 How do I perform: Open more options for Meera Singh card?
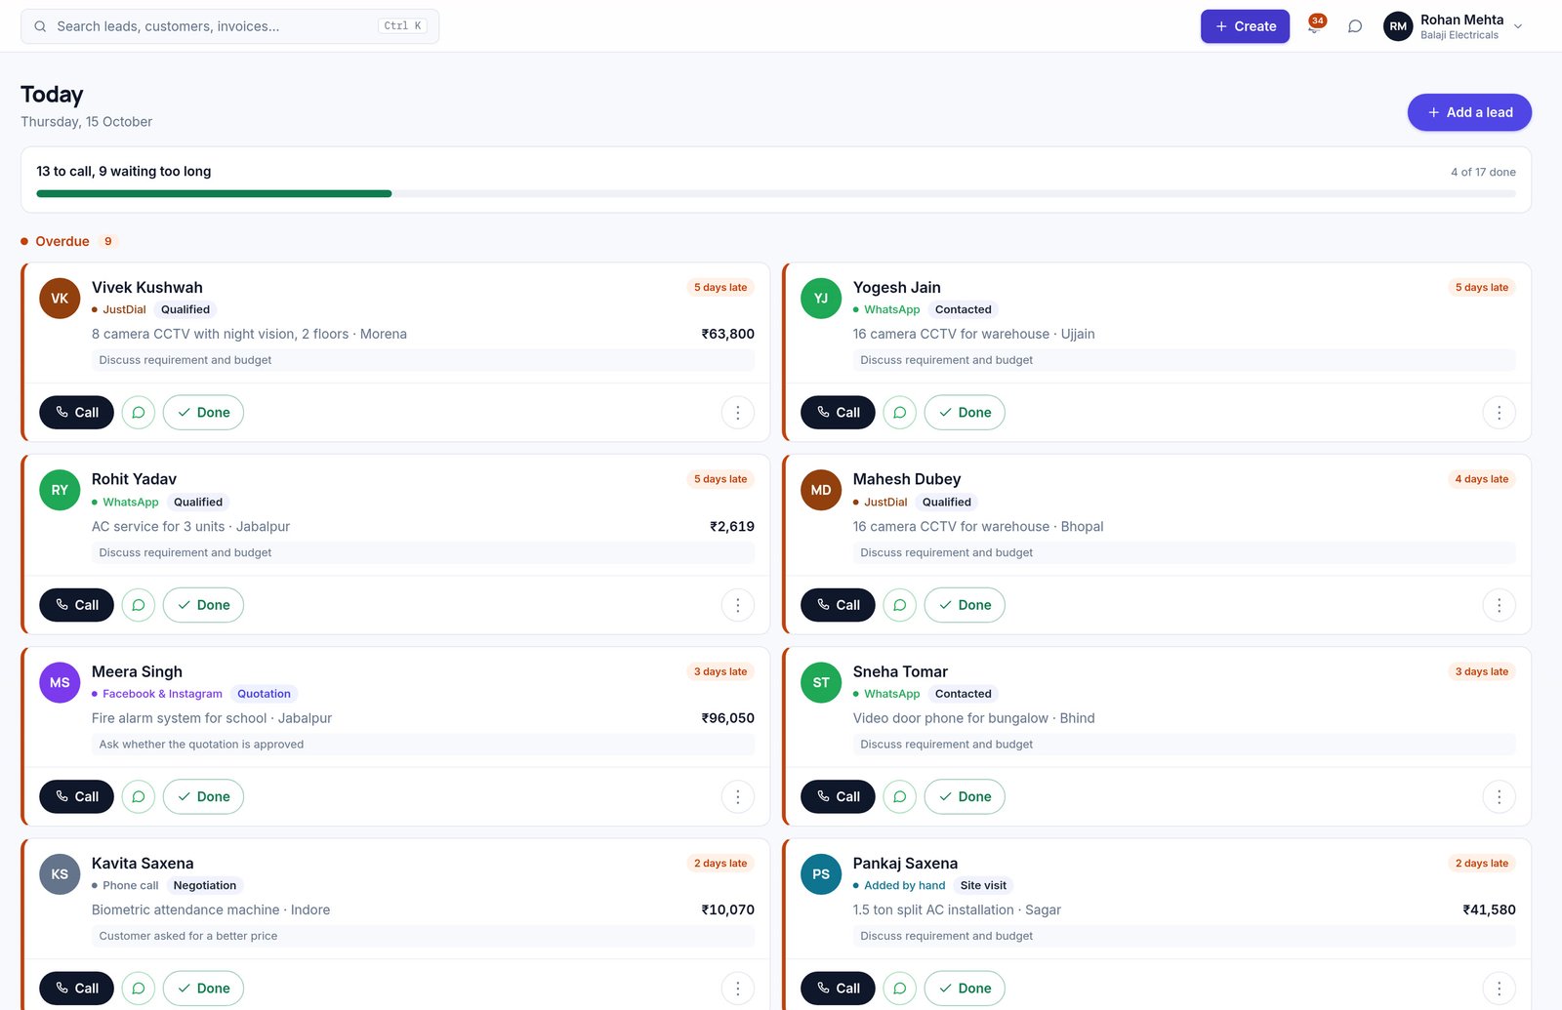pyautogui.click(x=738, y=796)
